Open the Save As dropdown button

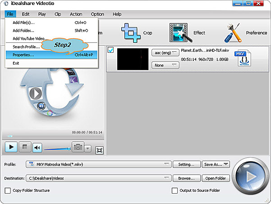[216, 164]
